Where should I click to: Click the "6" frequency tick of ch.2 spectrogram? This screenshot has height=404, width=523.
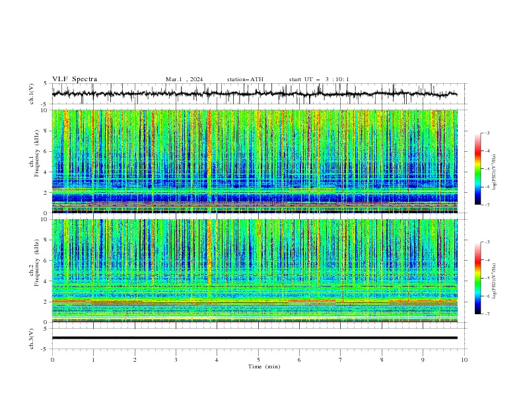[x=47, y=261]
